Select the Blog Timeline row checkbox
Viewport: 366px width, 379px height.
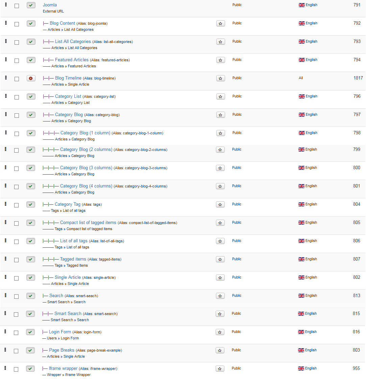17,79
